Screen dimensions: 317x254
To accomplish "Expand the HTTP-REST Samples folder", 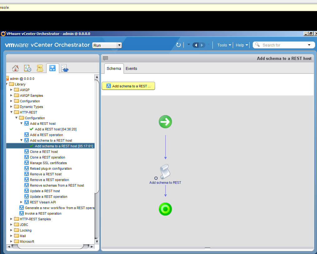I will coord(11,219).
